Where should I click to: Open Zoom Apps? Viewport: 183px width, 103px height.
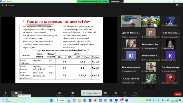(x=125, y=94)
